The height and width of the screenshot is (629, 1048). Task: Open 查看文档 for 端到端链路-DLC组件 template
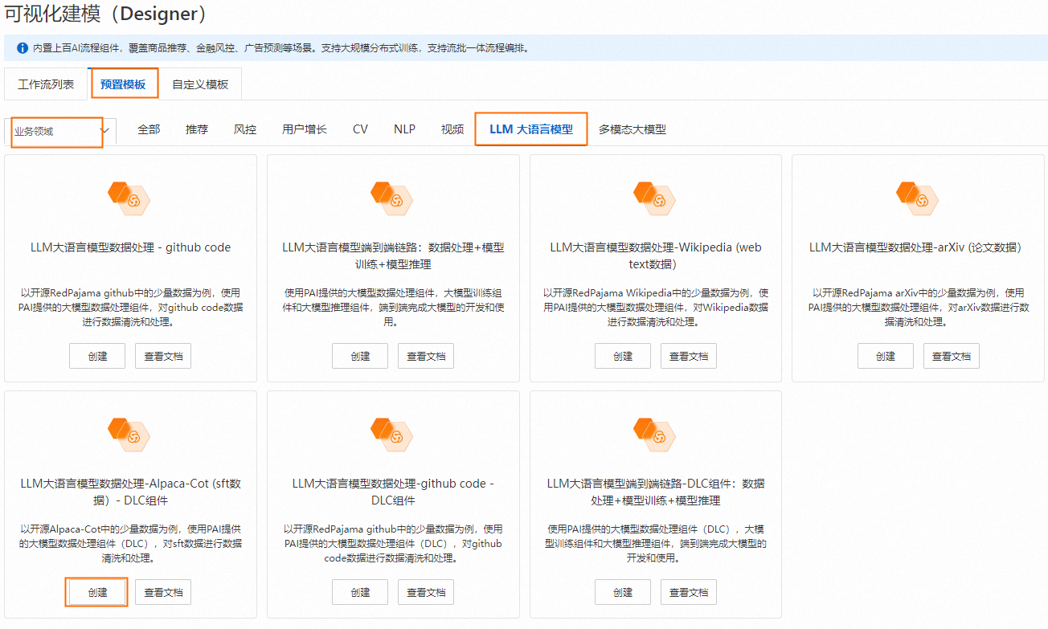click(689, 592)
